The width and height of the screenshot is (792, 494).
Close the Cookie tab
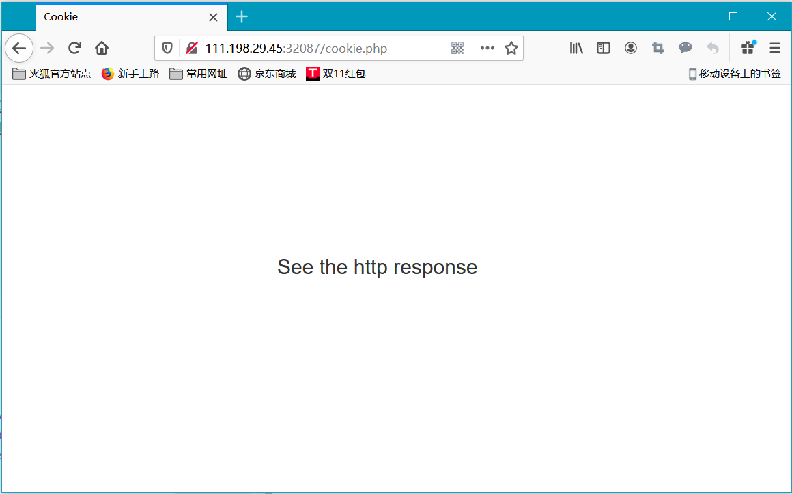point(213,17)
